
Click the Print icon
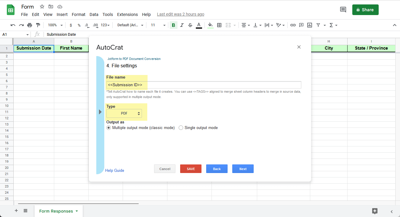click(30, 25)
